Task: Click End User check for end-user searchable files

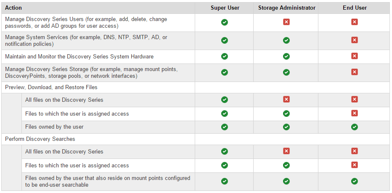Action: (354, 181)
